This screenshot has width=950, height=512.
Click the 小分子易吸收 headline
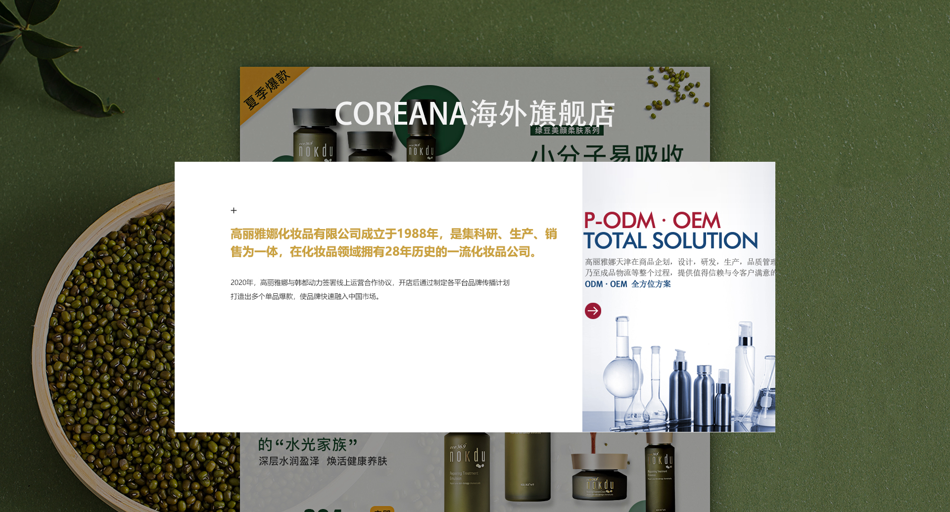[x=607, y=153]
